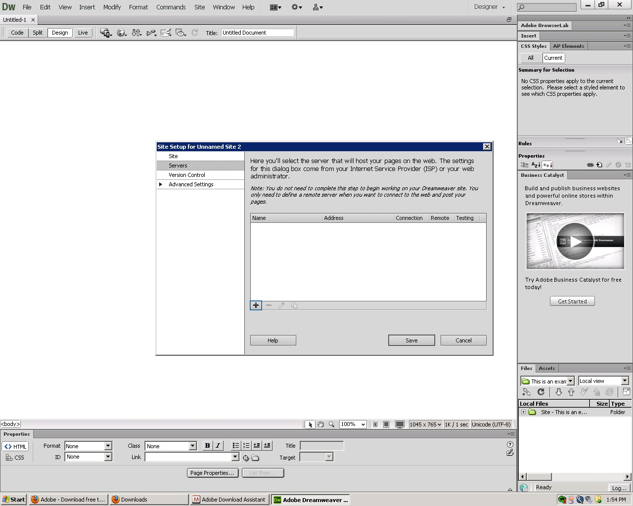Click the Multiscreen preview toolbar icon
Screen dimensions: 633x506
106,33
